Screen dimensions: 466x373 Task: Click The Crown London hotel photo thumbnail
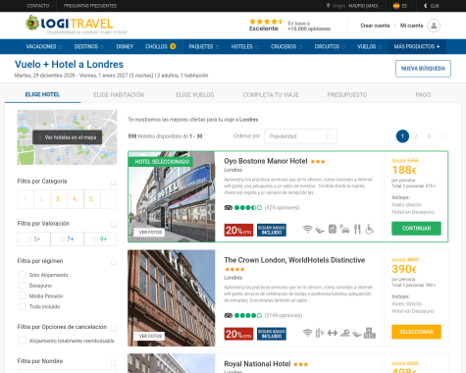pos(172,298)
